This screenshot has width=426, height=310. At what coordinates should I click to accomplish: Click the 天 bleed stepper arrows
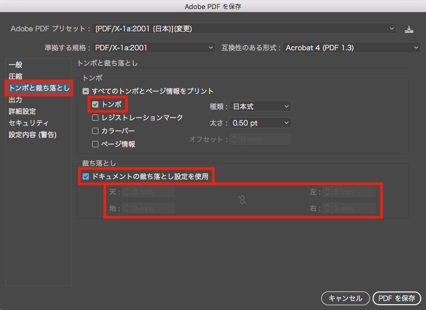coord(126,192)
